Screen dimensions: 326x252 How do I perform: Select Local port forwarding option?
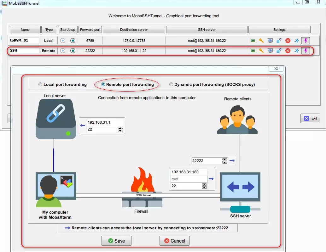click(62, 84)
